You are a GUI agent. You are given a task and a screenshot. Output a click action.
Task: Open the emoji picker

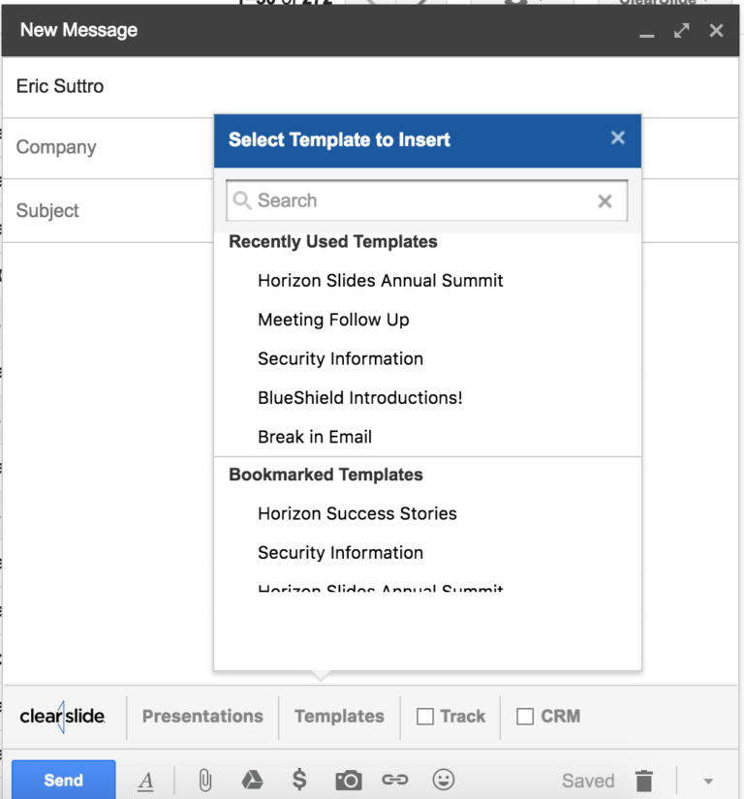pyautogui.click(x=443, y=780)
